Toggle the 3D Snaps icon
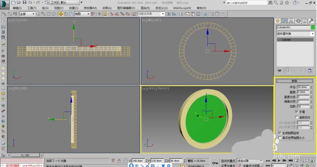 point(112,14)
